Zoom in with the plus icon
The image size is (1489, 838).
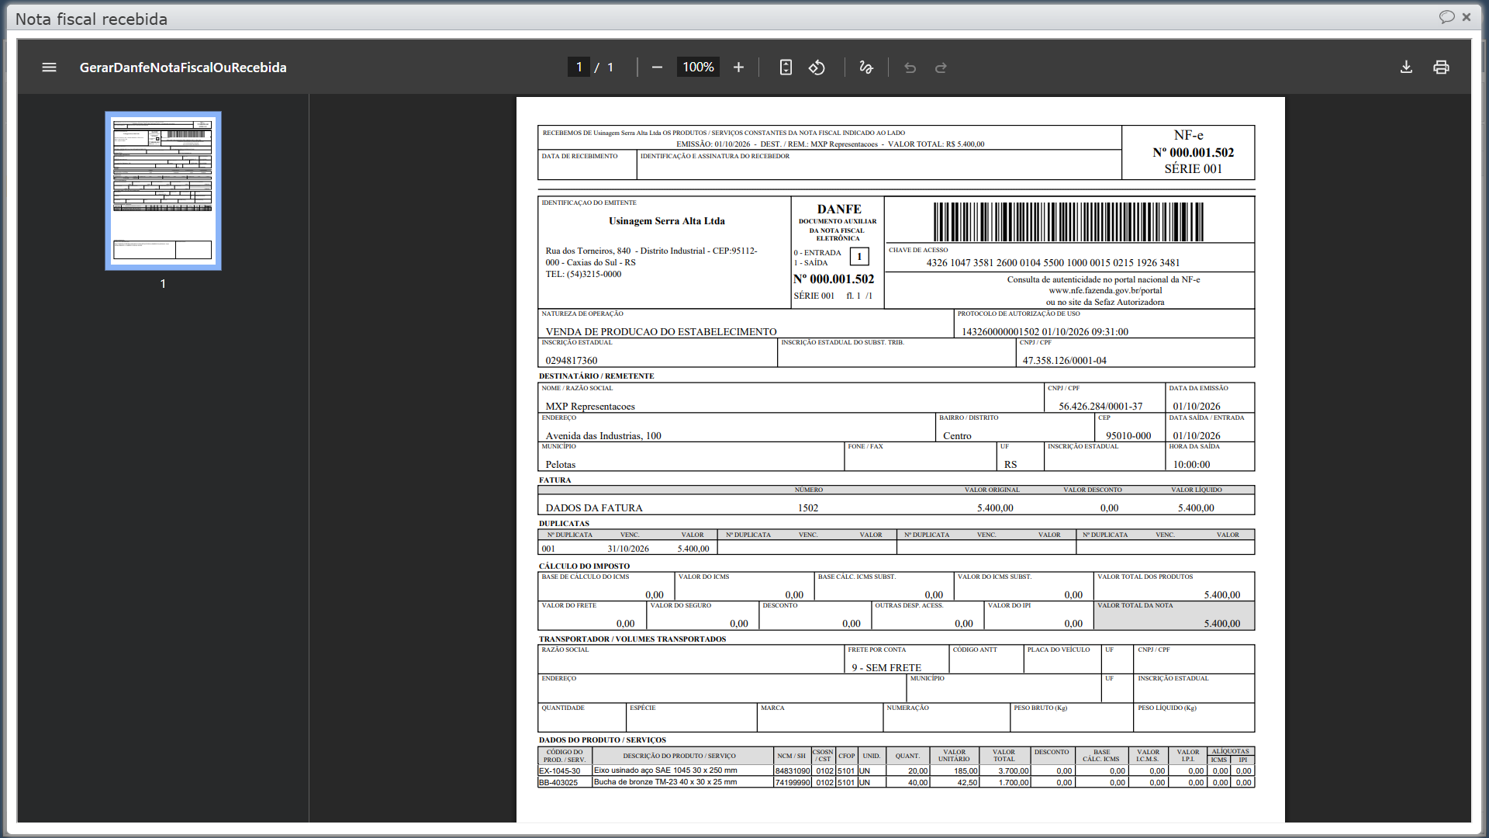(738, 68)
